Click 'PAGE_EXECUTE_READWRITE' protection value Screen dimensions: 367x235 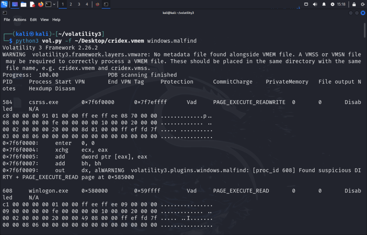[249, 102]
